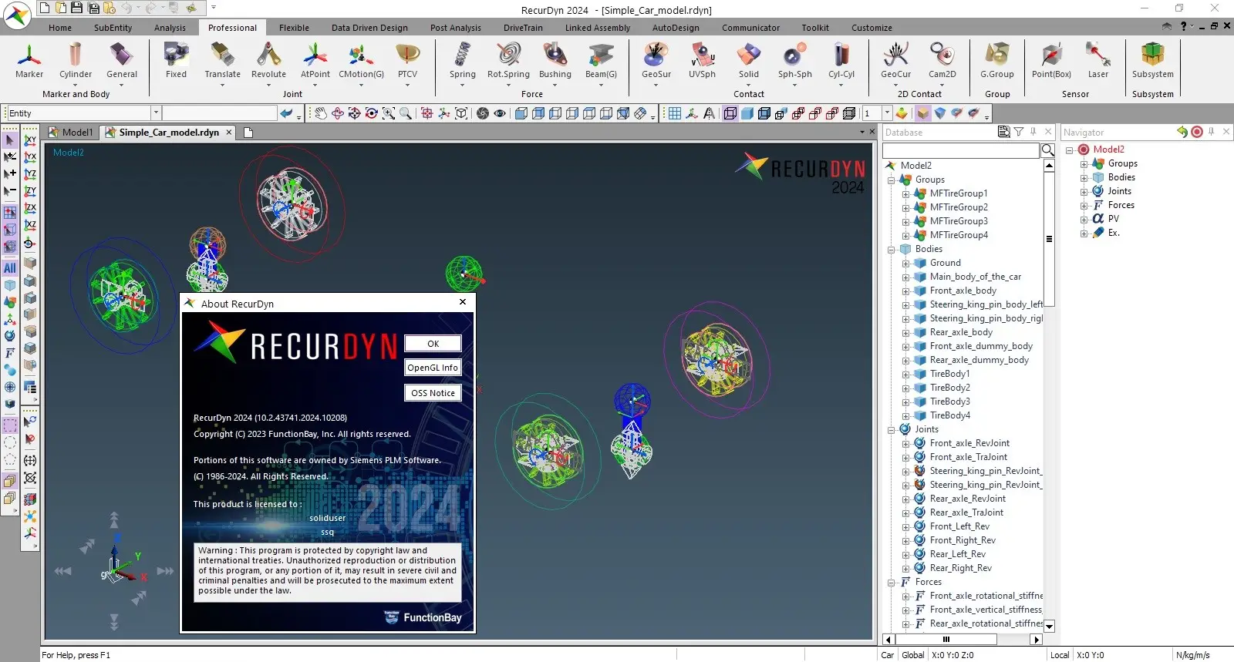Toggle the filter icon in Database header
Screen dimensions: 1234x662
[x=1018, y=132]
